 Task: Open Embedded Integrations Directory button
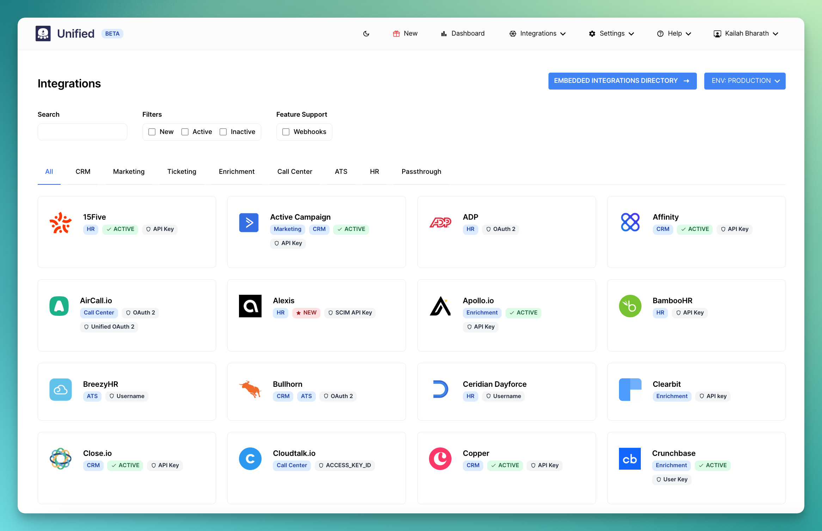pyautogui.click(x=622, y=81)
